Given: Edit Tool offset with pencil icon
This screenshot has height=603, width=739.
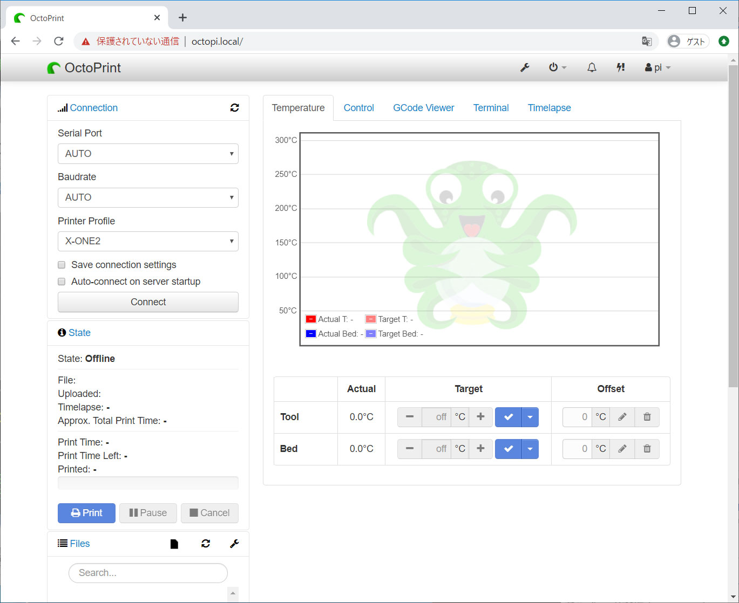Looking at the screenshot, I should [x=622, y=417].
